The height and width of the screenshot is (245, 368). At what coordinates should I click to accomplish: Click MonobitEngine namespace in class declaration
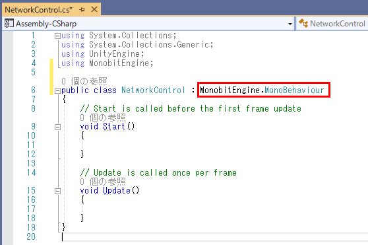pyautogui.click(x=230, y=90)
